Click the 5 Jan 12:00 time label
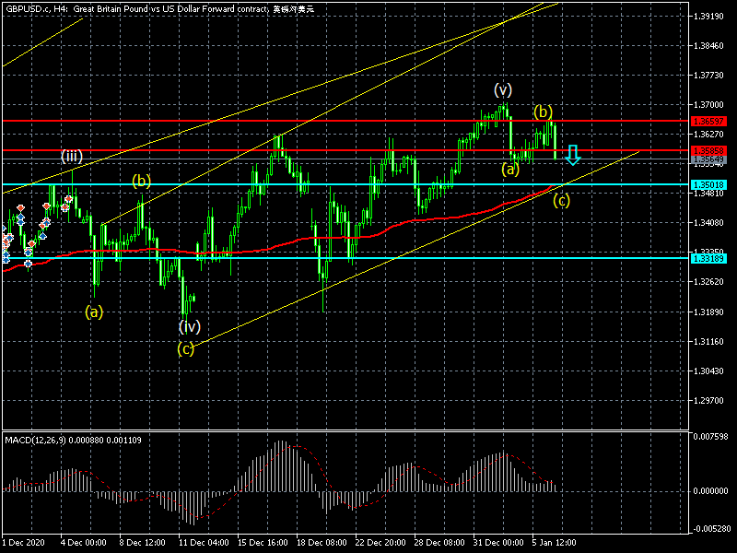The width and height of the screenshot is (737, 553). [x=554, y=543]
